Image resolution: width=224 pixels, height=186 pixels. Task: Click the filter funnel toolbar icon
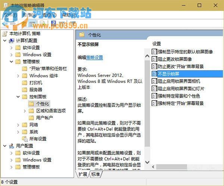(73, 24)
